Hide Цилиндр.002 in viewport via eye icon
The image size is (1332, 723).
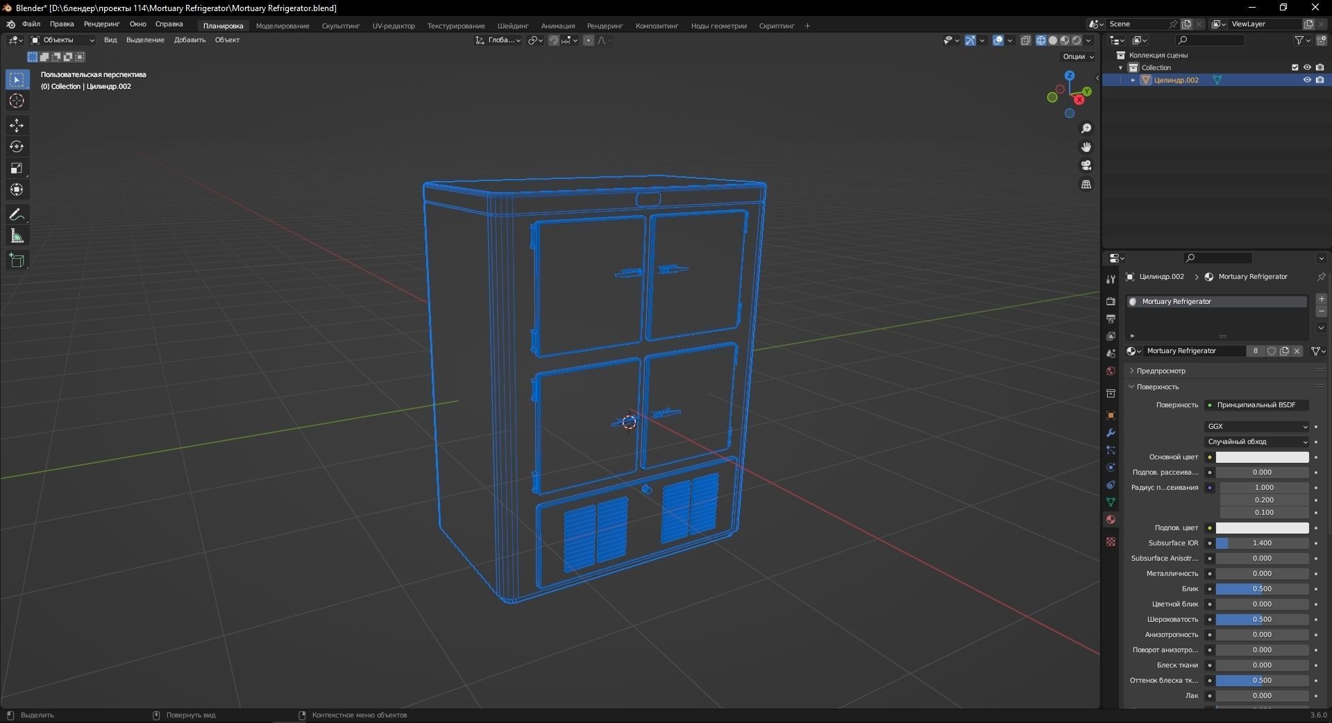pos(1307,80)
